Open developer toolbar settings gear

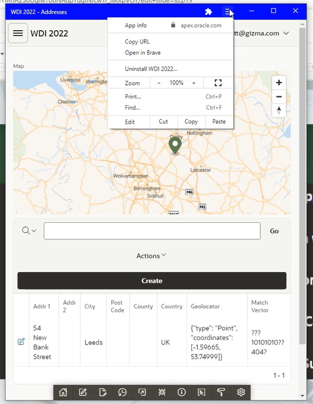coord(241,392)
